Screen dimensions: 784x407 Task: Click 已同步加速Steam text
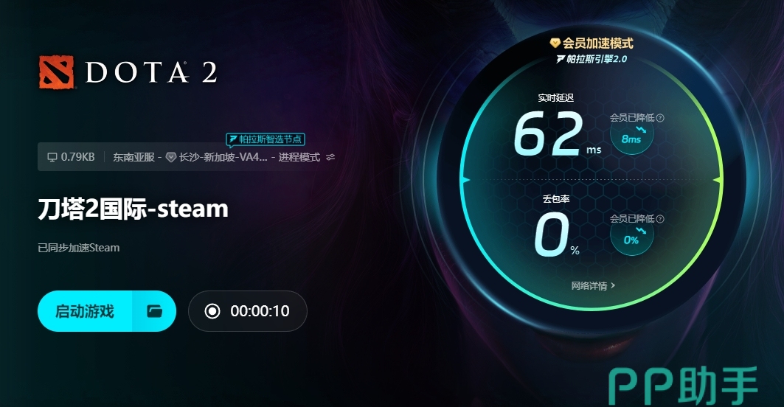coord(78,248)
